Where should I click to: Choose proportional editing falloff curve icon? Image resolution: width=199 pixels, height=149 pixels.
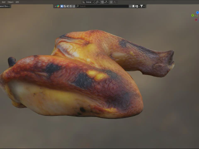(115, 2)
